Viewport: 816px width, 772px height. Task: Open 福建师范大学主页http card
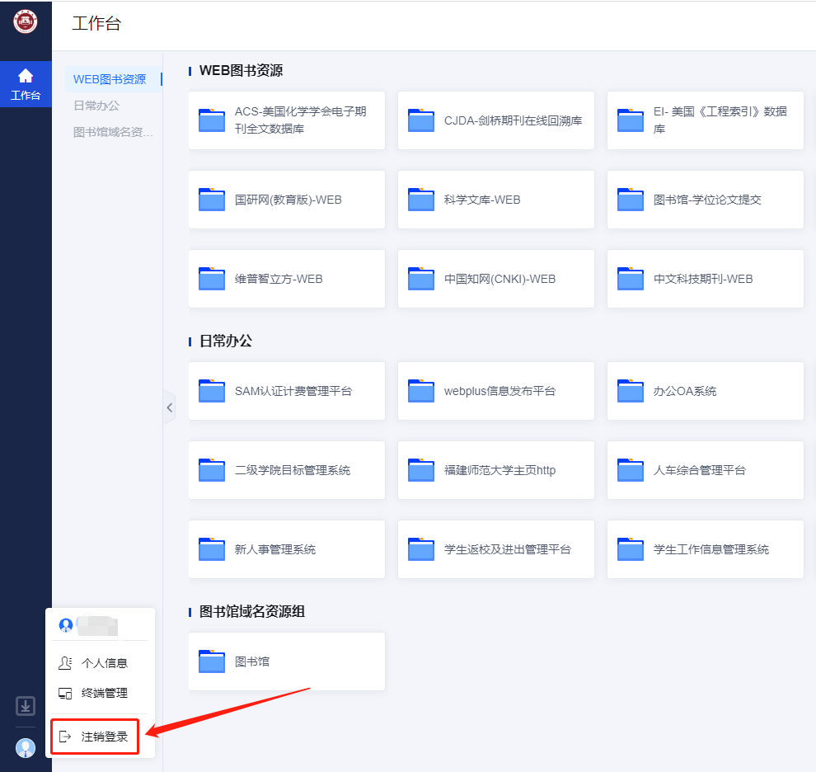pos(496,470)
